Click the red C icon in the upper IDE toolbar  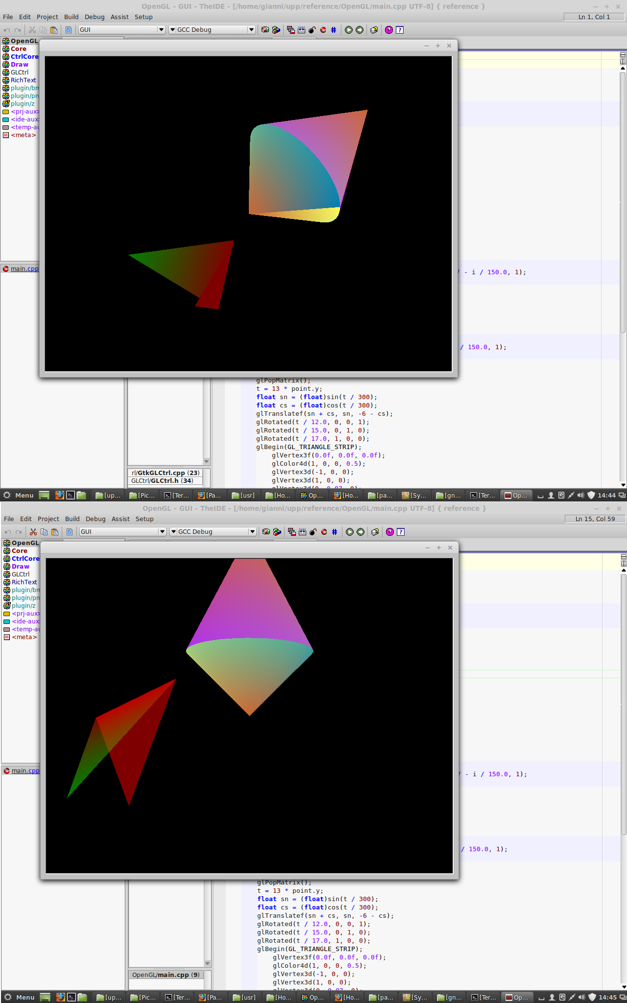323,30
